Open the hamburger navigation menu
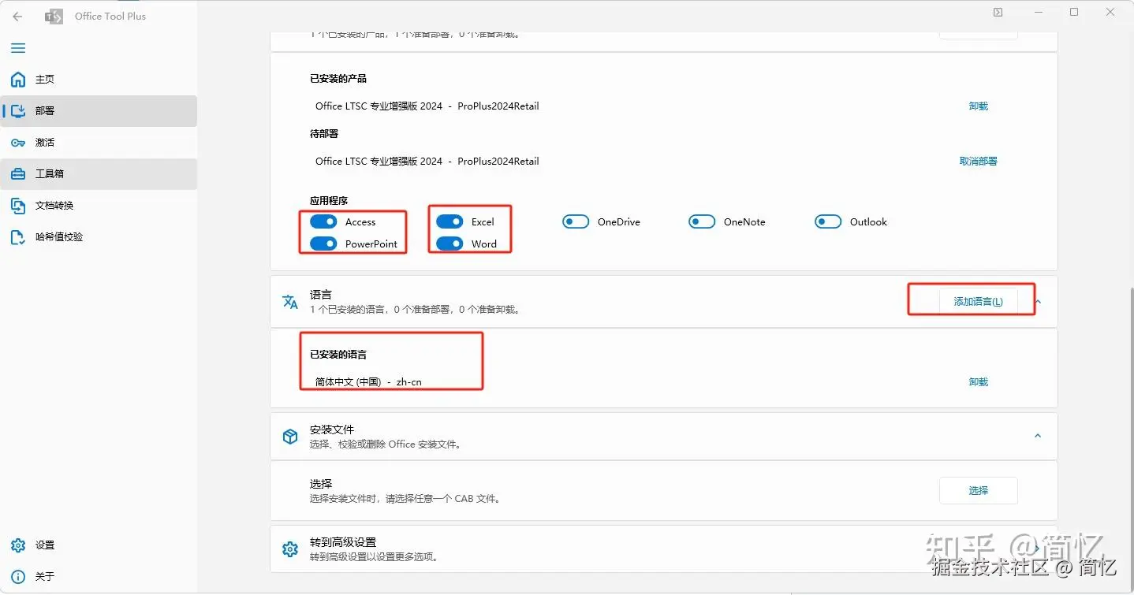The image size is (1134, 595). coord(17,48)
